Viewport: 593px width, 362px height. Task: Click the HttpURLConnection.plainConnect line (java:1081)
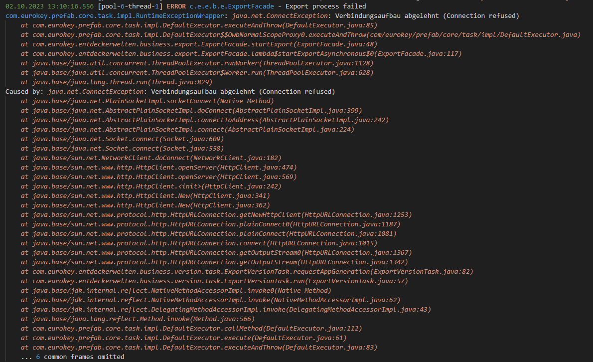tap(209, 233)
